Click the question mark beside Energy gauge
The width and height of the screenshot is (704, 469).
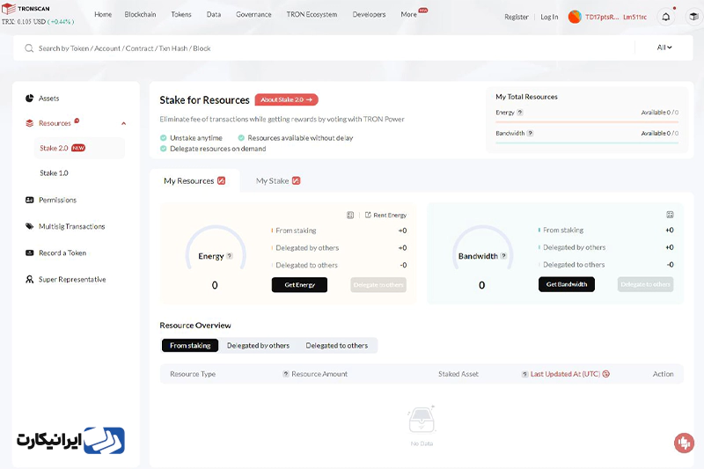pyautogui.click(x=230, y=256)
